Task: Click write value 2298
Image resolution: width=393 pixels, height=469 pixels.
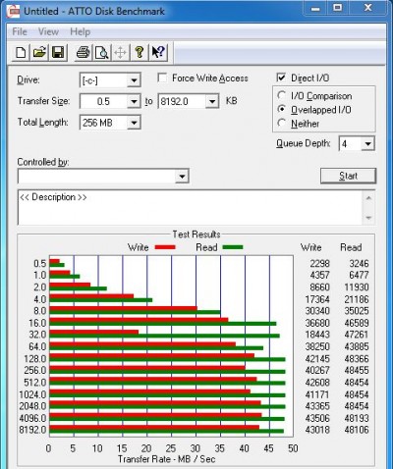Action: point(319,264)
